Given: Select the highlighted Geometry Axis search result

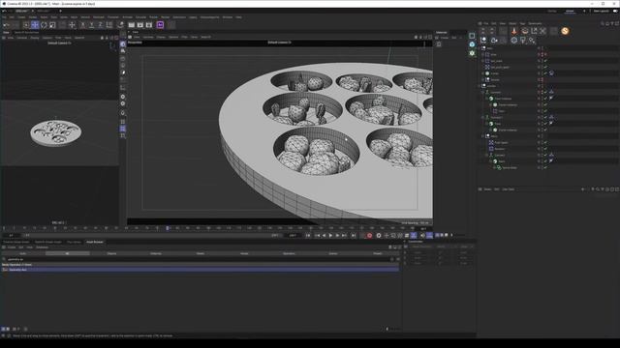Looking at the screenshot, I should 200,270.
